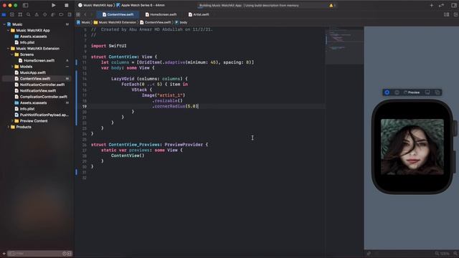Toggle the inspector panel on the right

454,5
